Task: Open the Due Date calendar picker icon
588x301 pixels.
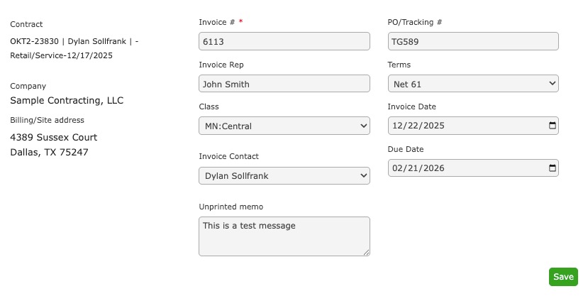Action: pyautogui.click(x=552, y=168)
